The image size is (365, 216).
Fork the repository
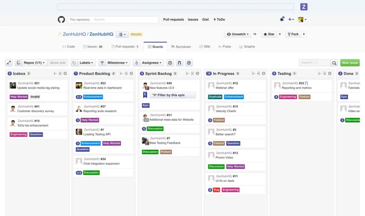click(x=293, y=34)
